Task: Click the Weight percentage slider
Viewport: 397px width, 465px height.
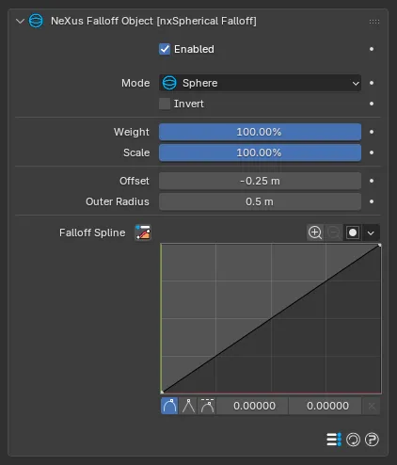Action: (x=260, y=132)
